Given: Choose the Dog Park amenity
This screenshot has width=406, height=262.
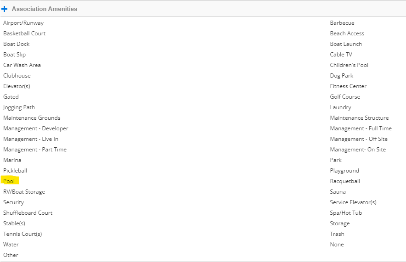Looking at the screenshot, I should click(342, 76).
